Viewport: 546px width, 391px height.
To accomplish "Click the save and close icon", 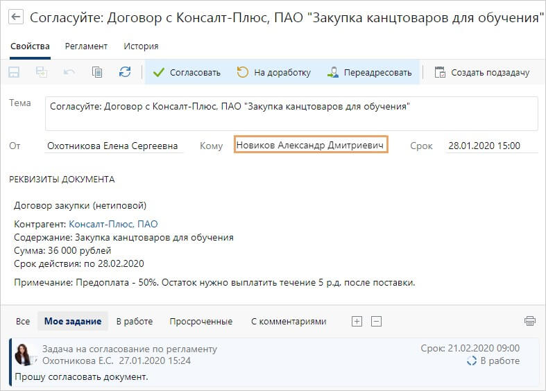I will click(x=42, y=72).
